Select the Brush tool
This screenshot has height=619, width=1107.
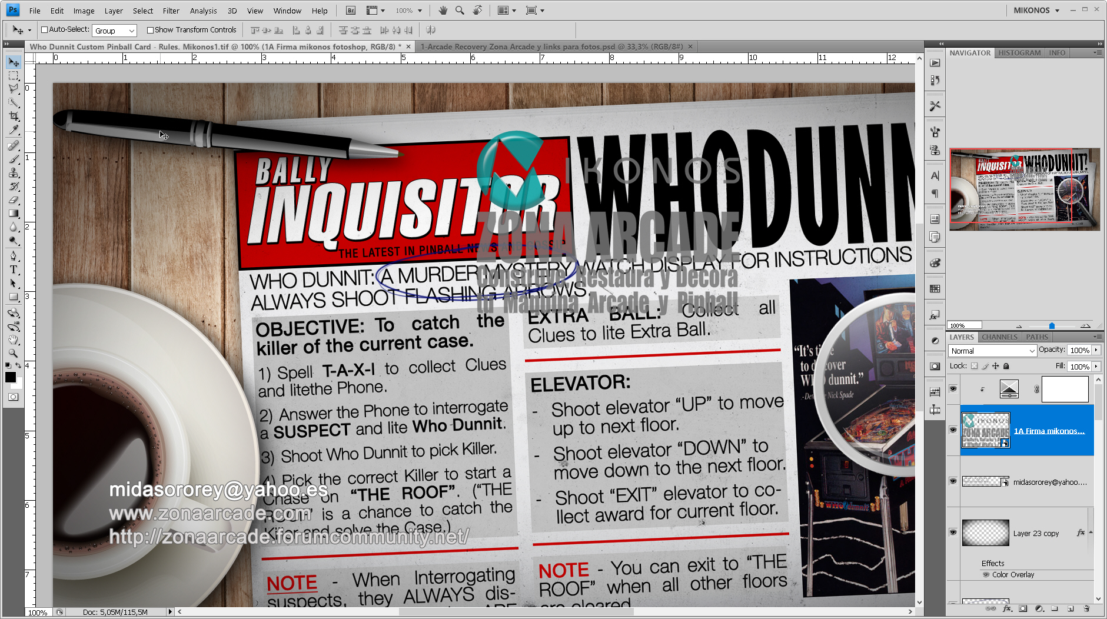13,159
